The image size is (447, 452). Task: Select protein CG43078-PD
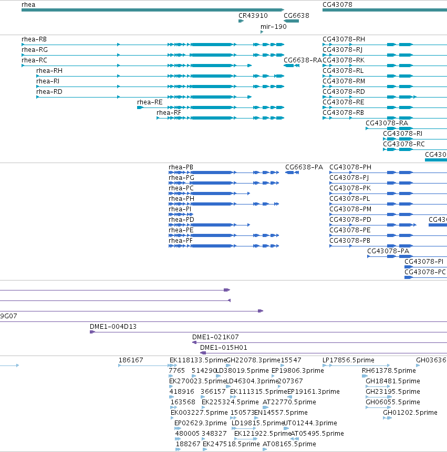pyautogui.click(x=373, y=225)
